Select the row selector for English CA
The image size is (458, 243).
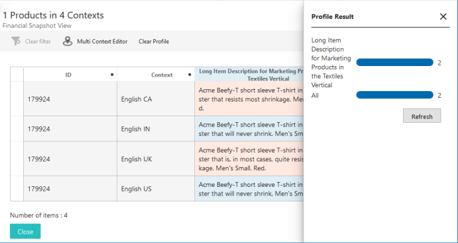click(17, 99)
